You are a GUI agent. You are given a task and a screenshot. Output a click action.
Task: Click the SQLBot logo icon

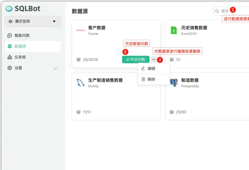click(9, 9)
